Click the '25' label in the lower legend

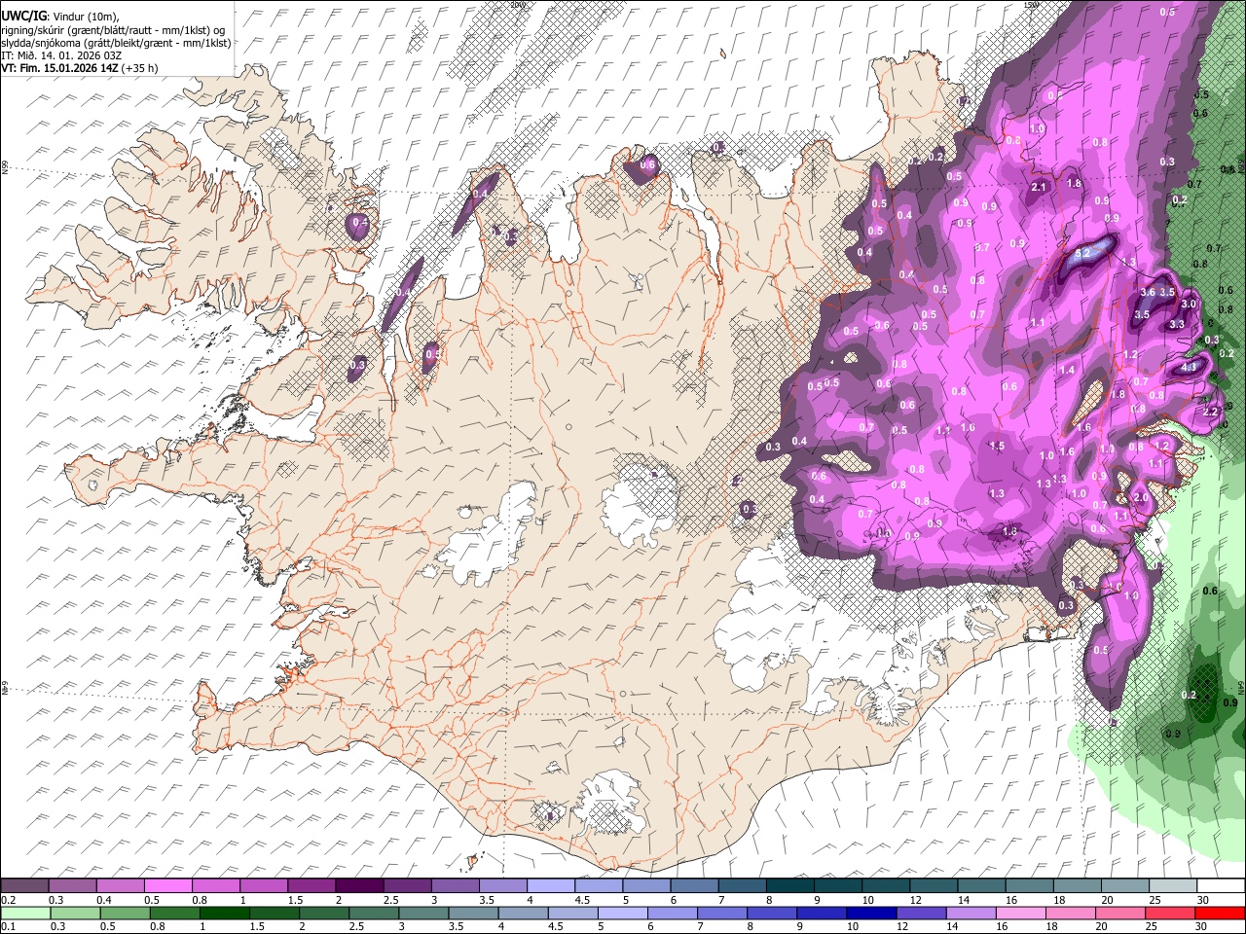coord(1152,926)
